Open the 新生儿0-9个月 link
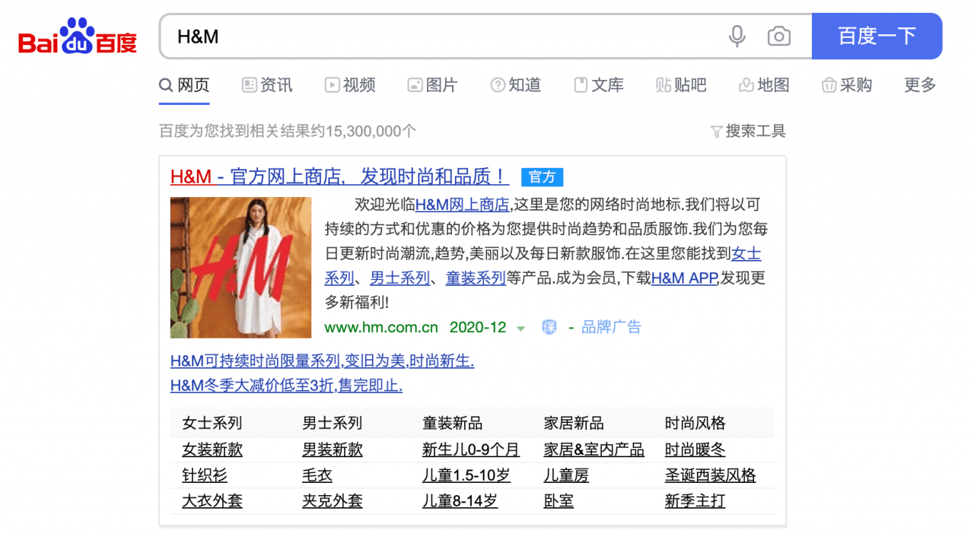This screenshot has height=540, width=974. [471, 449]
